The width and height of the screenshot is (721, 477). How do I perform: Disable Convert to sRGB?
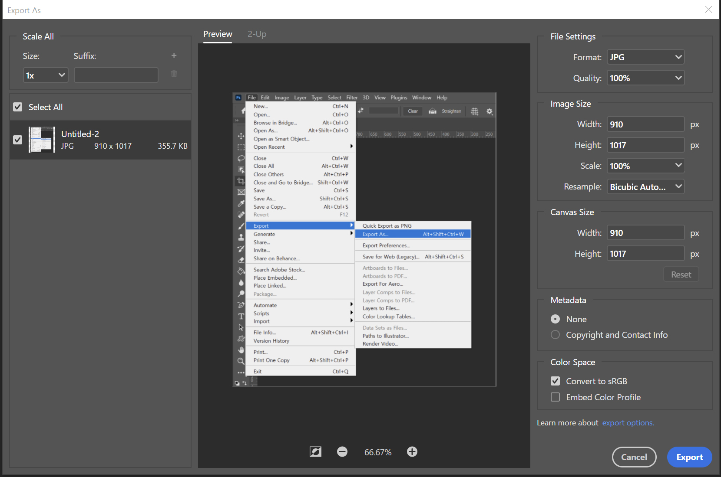click(x=555, y=381)
